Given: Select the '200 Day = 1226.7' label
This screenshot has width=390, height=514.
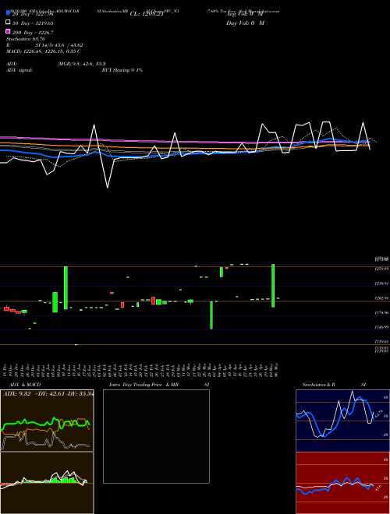Looking at the screenshot, I should point(33,33).
